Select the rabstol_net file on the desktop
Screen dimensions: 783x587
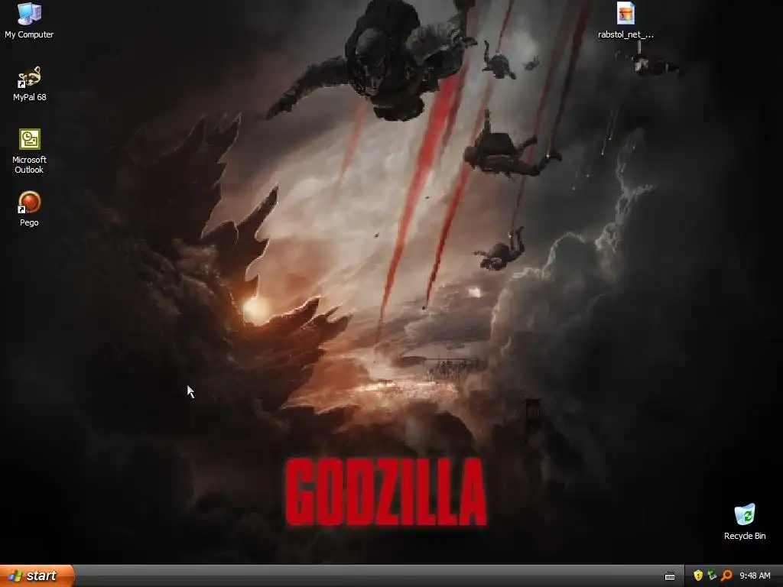click(x=625, y=21)
